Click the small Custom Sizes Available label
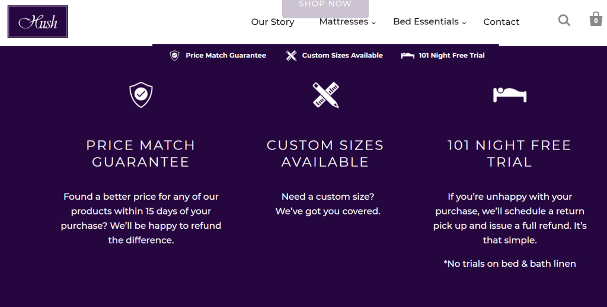This screenshot has width=607, height=307. pyautogui.click(x=342, y=56)
